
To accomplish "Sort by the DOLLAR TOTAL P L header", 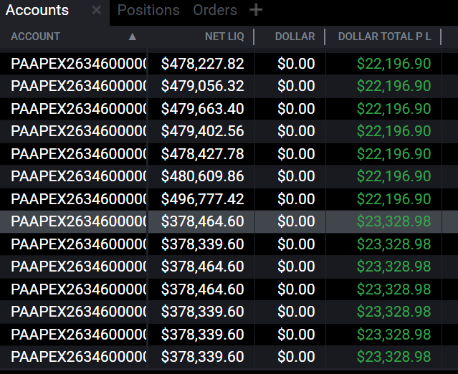I will [x=384, y=37].
